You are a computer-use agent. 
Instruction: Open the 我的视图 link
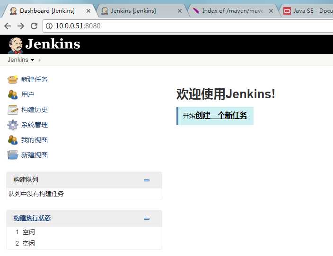35,140
